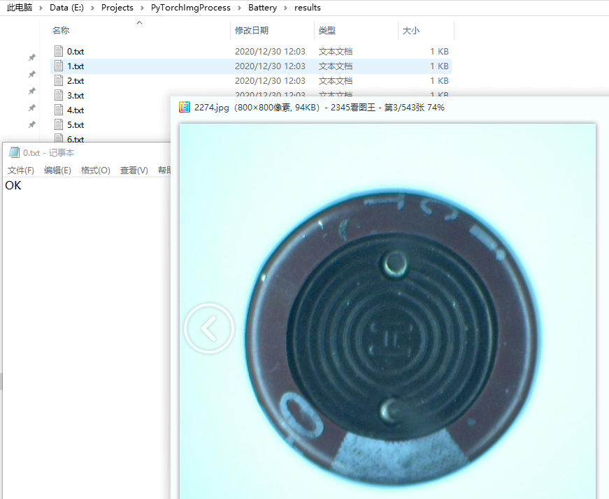Expand the dropdown arrow after Battery
609x499 pixels.
[285, 8]
